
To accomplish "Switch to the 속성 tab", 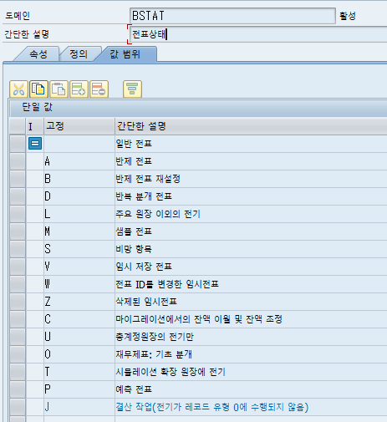I will click(x=38, y=54).
